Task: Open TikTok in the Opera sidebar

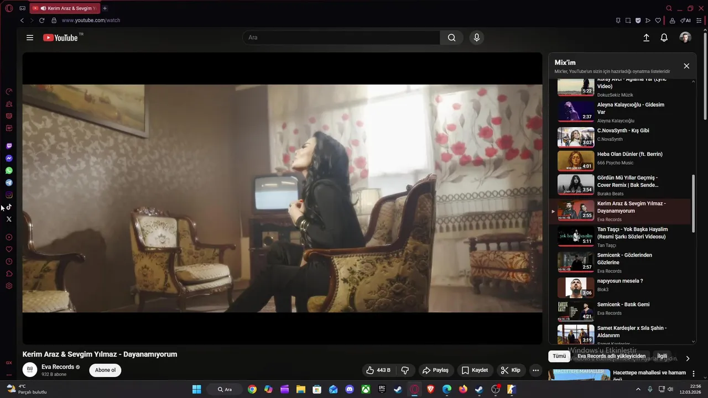Action: pyautogui.click(x=9, y=207)
